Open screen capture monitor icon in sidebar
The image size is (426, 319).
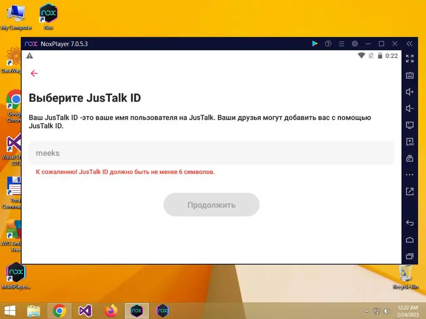[x=410, y=125]
